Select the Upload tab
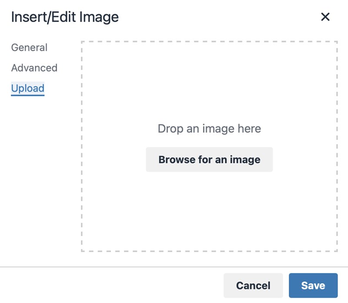 28,88
